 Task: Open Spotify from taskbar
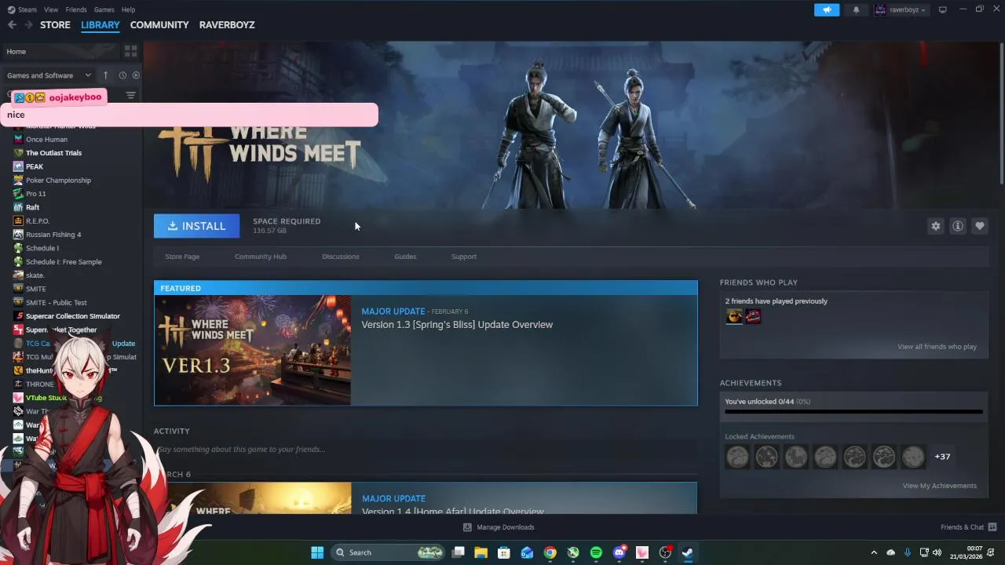tap(596, 552)
